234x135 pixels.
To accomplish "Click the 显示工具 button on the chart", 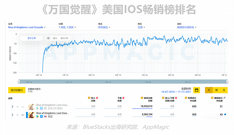I will 31,38.
